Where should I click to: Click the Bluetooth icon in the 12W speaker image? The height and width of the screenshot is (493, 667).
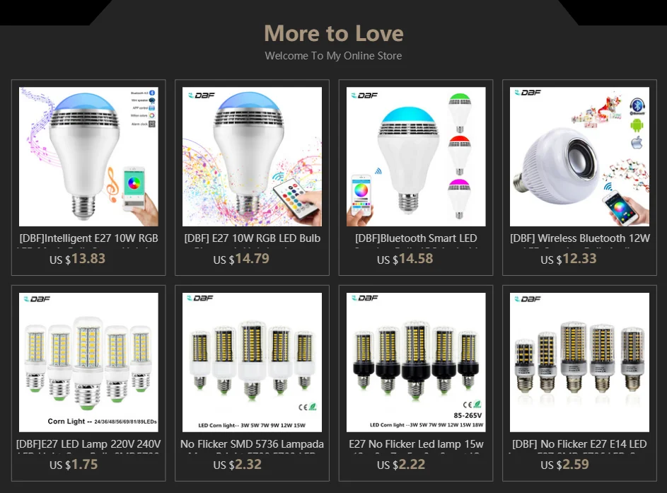637,106
